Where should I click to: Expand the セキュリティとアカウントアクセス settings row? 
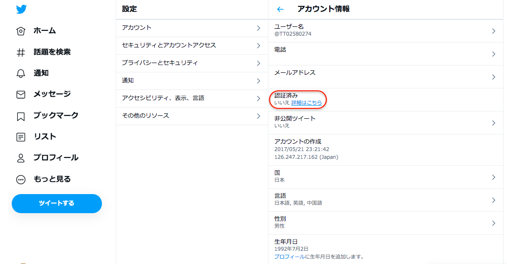192,45
